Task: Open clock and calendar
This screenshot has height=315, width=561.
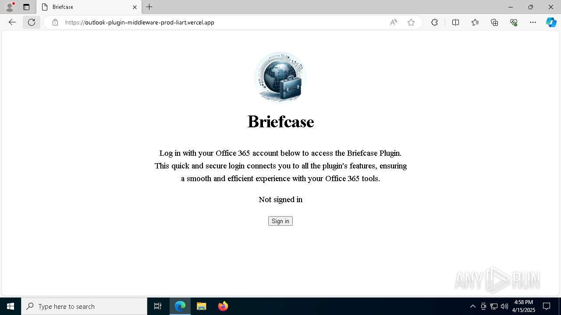Action: pyautogui.click(x=524, y=306)
